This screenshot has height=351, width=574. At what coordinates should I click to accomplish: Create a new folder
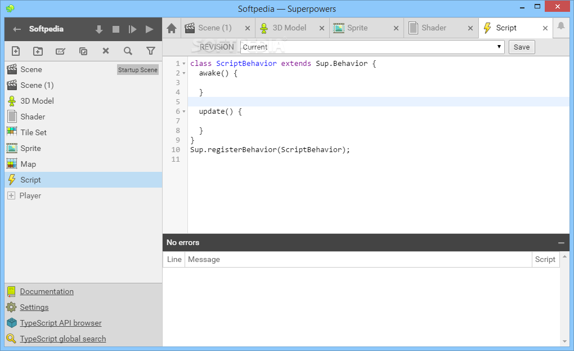click(38, 51)
